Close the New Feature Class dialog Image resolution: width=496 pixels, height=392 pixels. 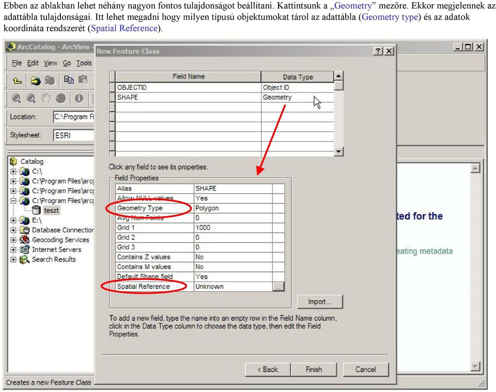[x=389, y=51]
